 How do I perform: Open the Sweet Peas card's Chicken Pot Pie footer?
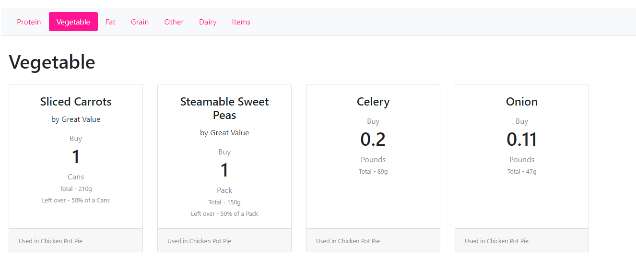(199, 241)
